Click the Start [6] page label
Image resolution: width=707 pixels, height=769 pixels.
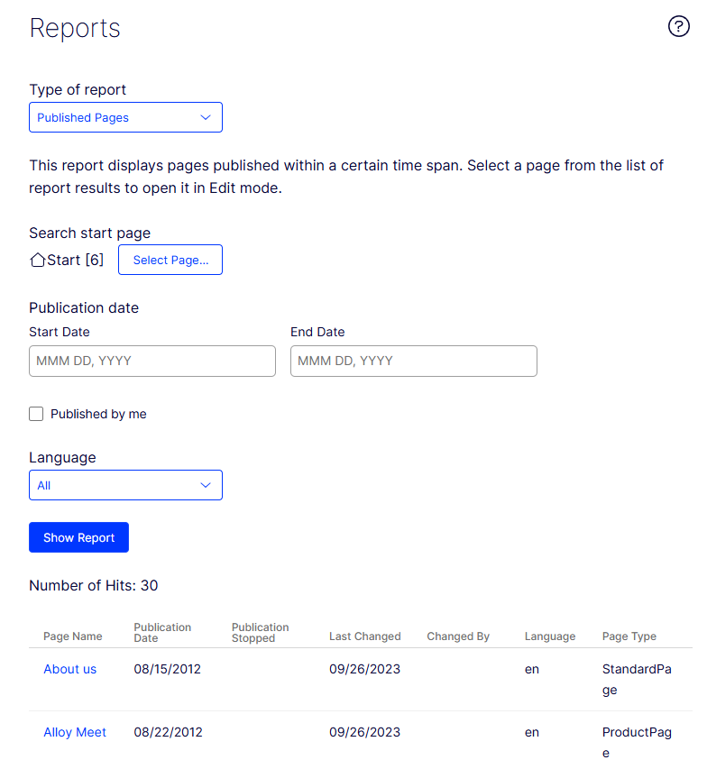point(75,260)
